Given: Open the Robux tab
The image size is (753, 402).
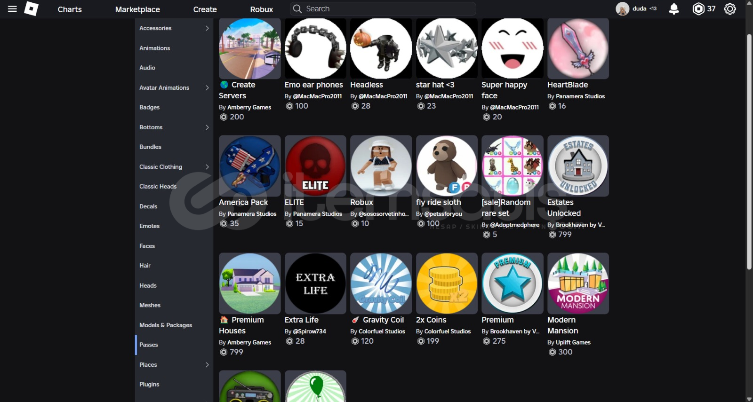Looking at the screenshot, I should (x=262, y=9).
